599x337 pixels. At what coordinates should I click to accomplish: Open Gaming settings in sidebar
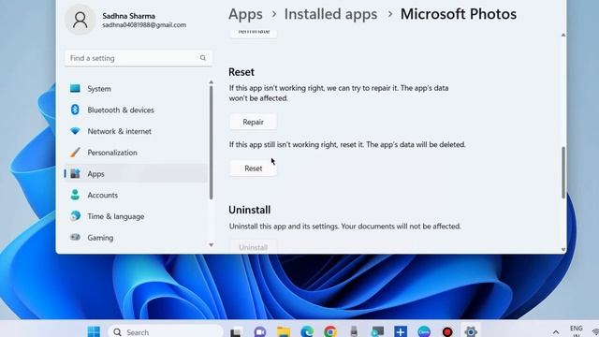[136, 238]
